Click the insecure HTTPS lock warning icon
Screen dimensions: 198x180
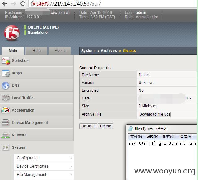[33, 4]
